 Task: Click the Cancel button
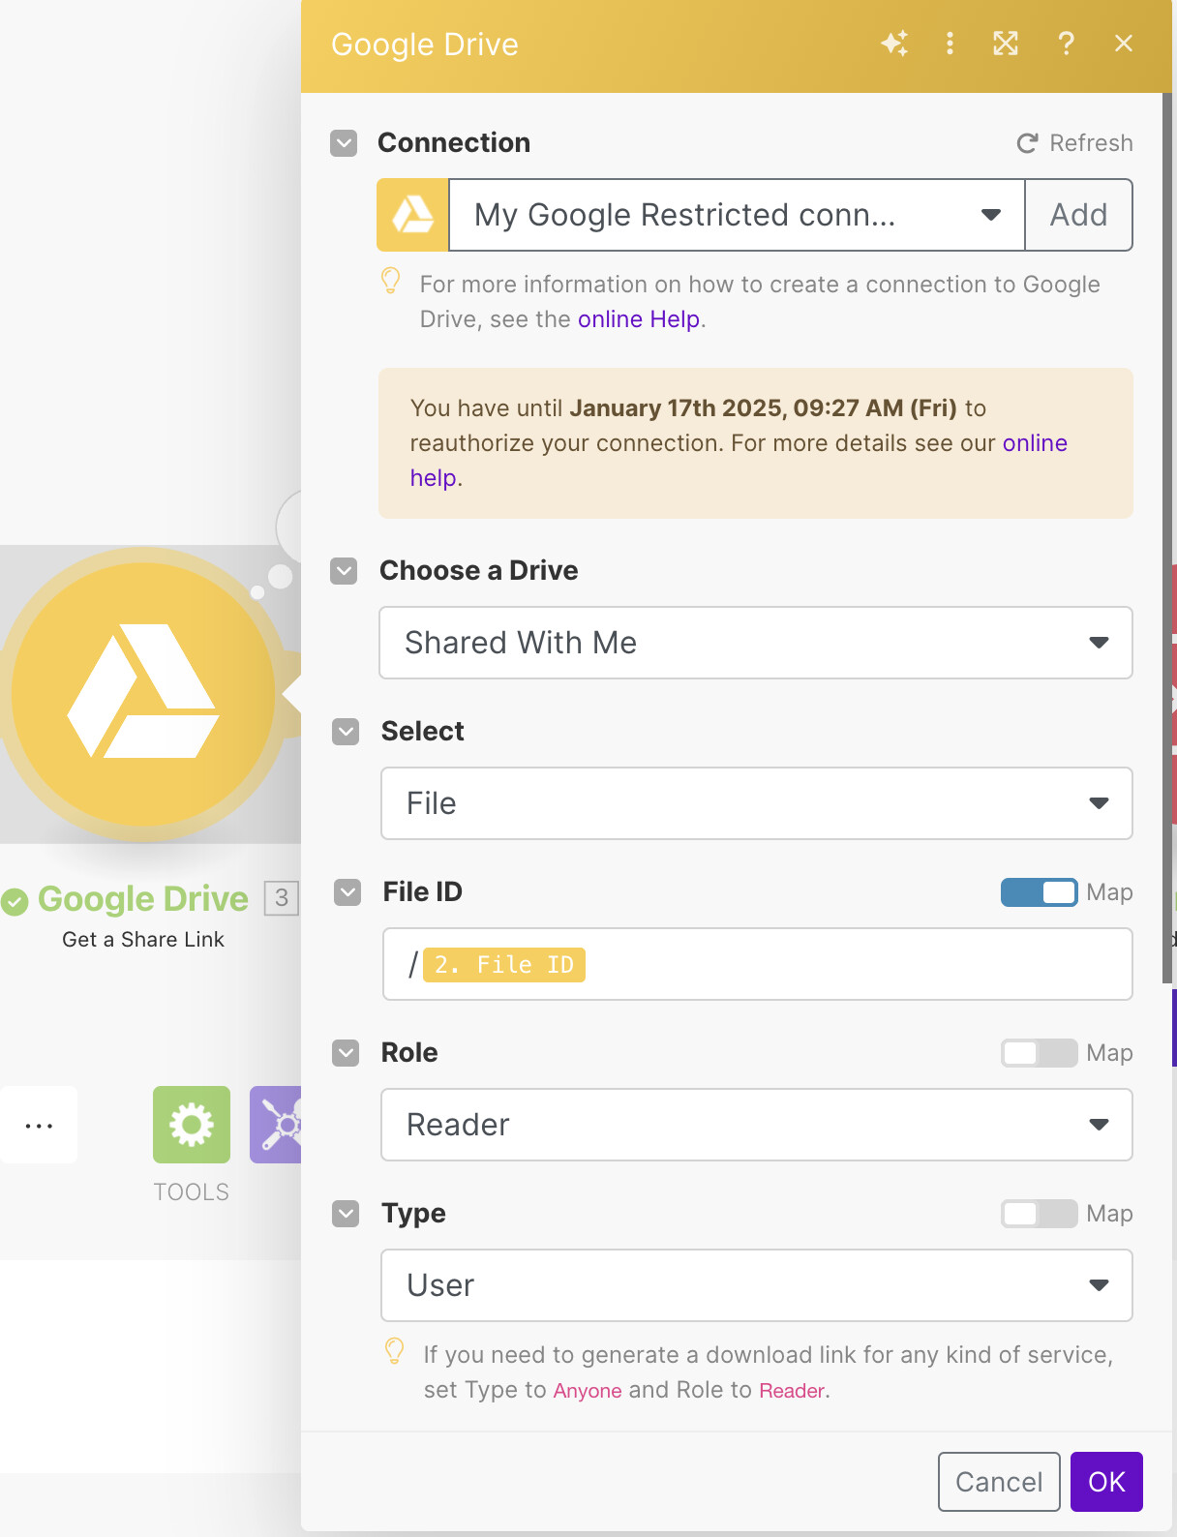[x=999, y=1482]
